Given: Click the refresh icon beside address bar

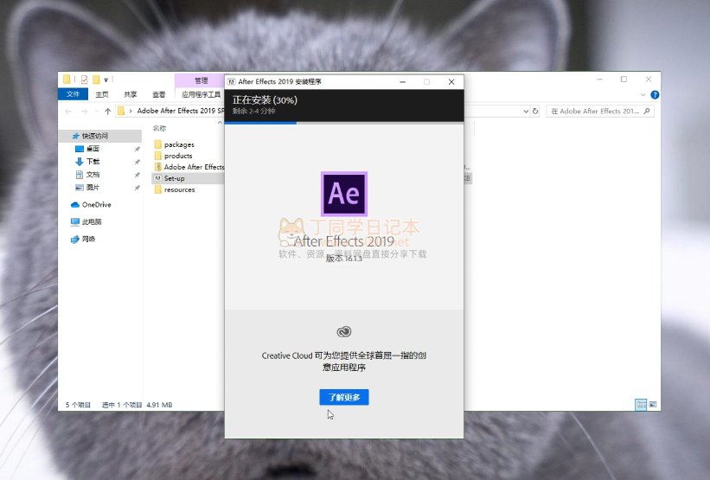Looking at the screenshot, I should tap(536, 112).
